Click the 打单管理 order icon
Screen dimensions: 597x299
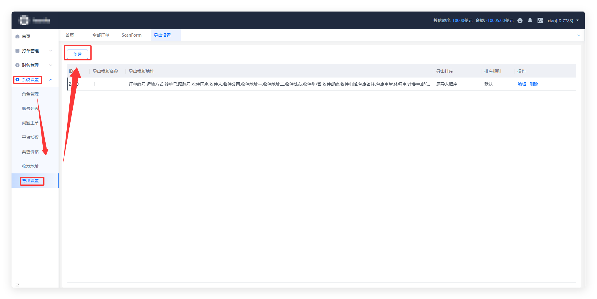click(17, 51)
